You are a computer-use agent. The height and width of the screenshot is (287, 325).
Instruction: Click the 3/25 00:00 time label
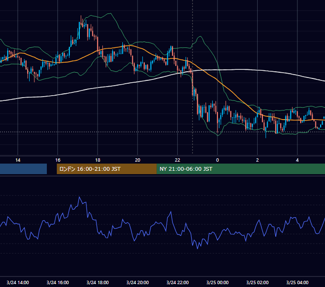pos(217,282)
